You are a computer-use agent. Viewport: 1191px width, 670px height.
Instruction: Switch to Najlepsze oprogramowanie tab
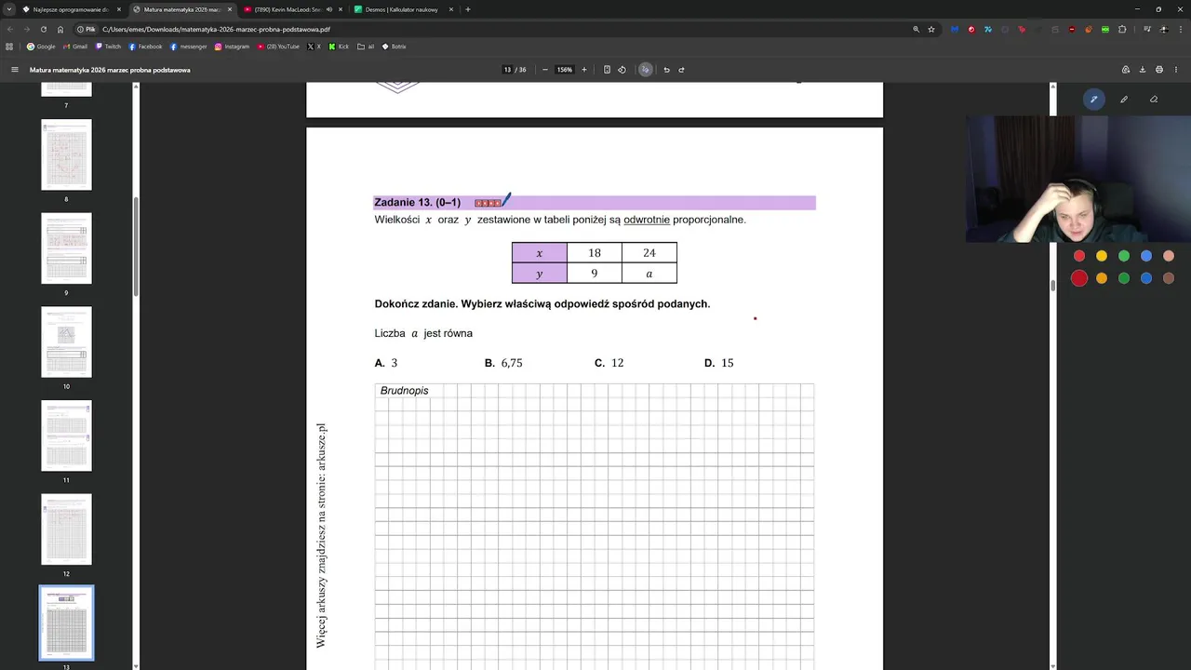click(70, 9)
